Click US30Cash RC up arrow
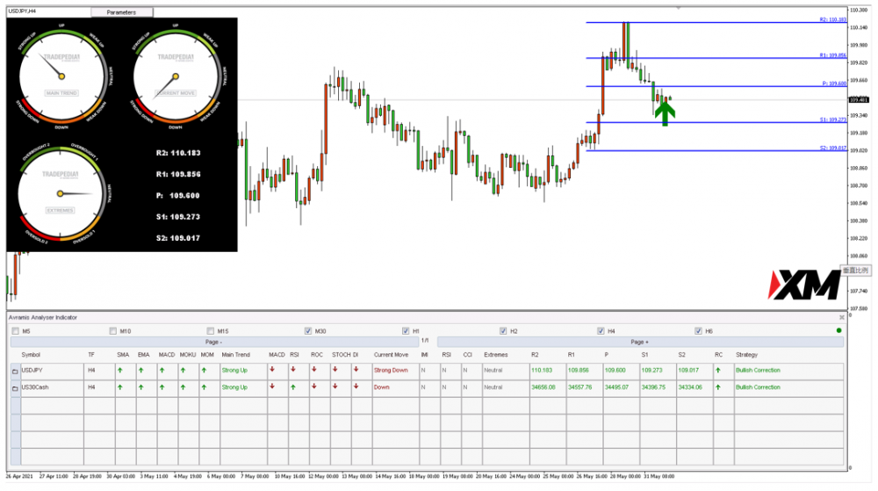Viewport: 878px width, 491px height. pos(718,386)
